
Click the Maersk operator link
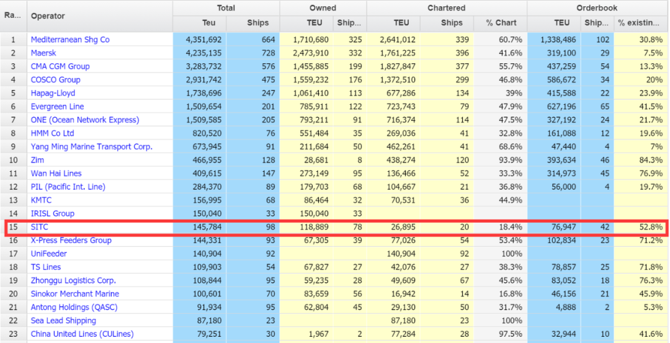43,53
